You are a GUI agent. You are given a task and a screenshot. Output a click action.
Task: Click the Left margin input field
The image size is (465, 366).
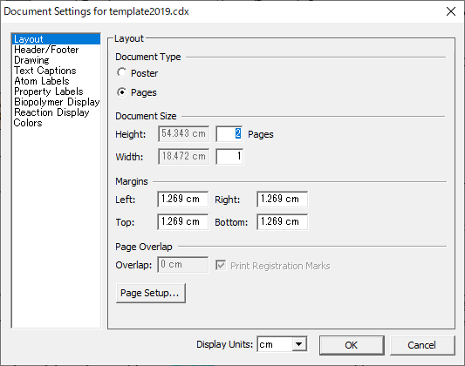click(x=182, y=199)
